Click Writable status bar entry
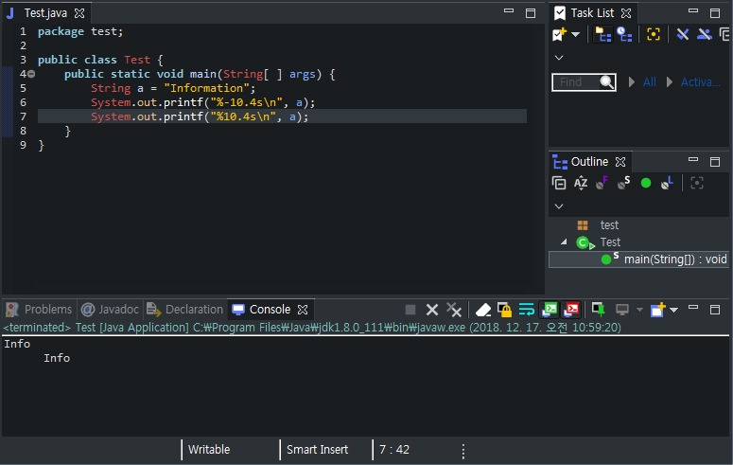This screenshot has height=465, width=733. point(208,450)
